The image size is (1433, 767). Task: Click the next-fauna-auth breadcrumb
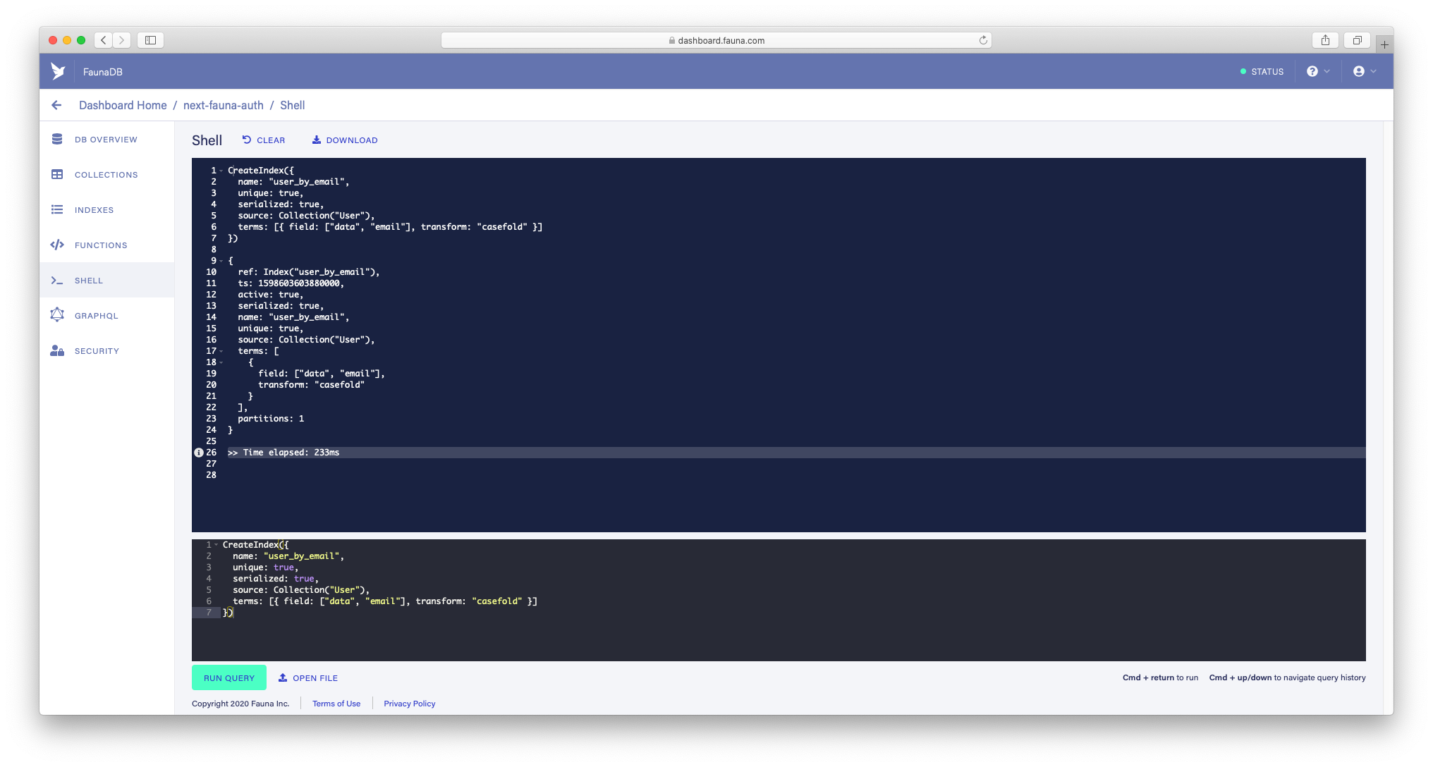pyautogui.click(x=223, y=105)
